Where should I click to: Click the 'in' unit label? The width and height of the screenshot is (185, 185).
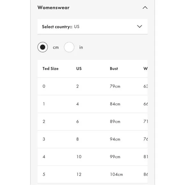pyautogui.click(x=81, y=47)
